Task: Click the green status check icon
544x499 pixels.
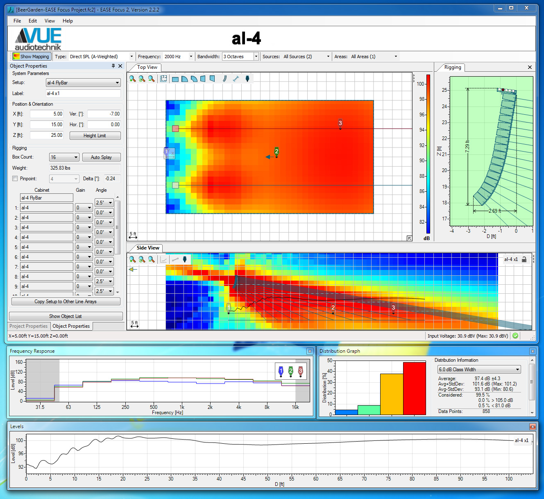Action: tap(515, 336)
